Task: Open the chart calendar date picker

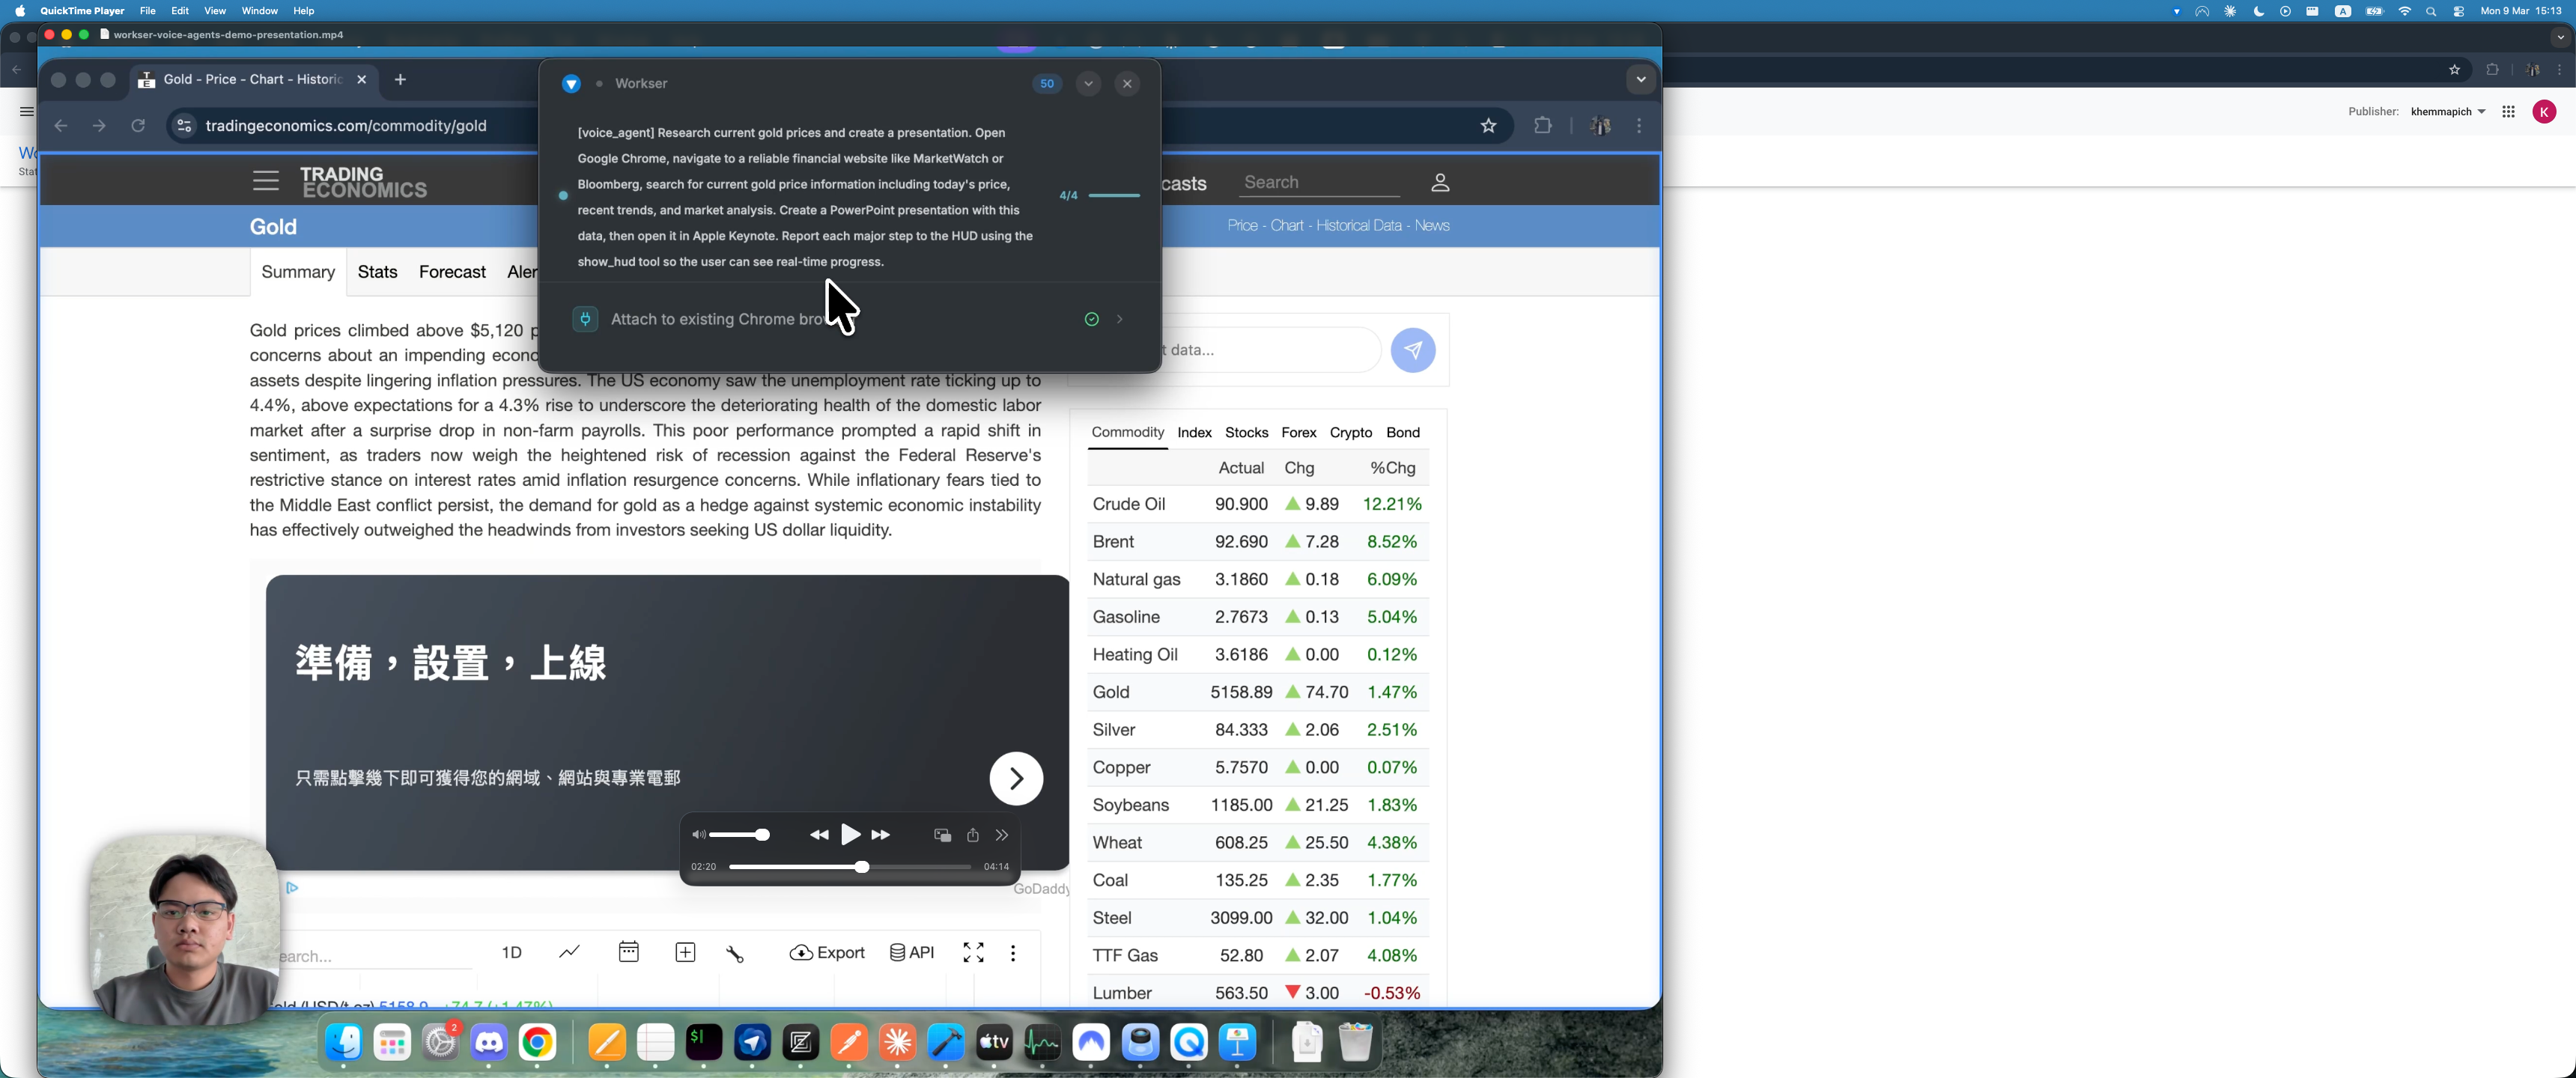Action: [628, 952]
